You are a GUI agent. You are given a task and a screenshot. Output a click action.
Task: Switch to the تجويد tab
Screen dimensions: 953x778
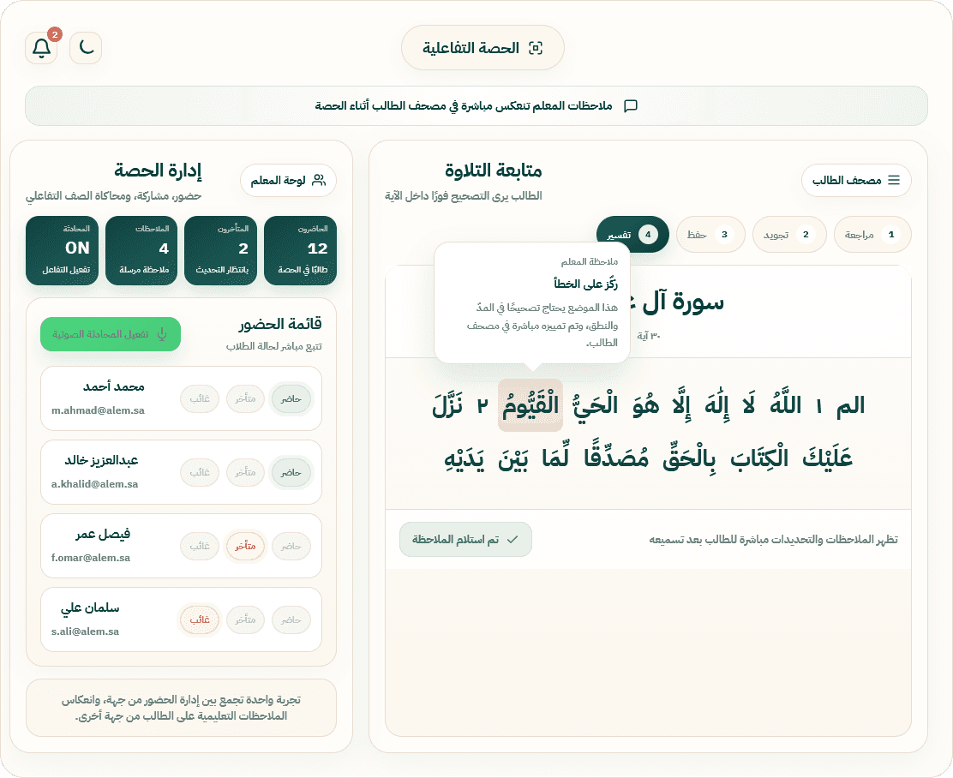[789, 234]
